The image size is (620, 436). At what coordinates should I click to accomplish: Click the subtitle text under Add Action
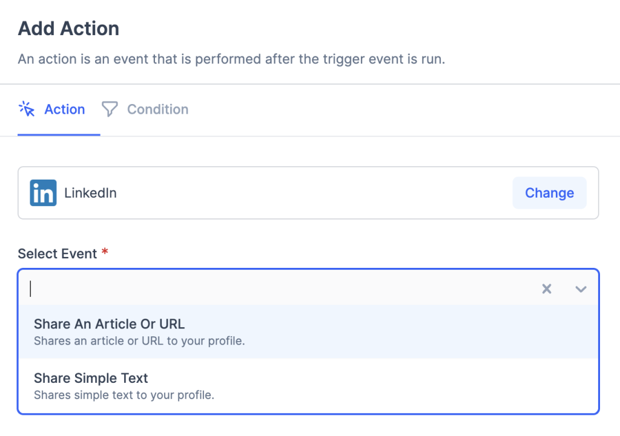pos(231,59)
